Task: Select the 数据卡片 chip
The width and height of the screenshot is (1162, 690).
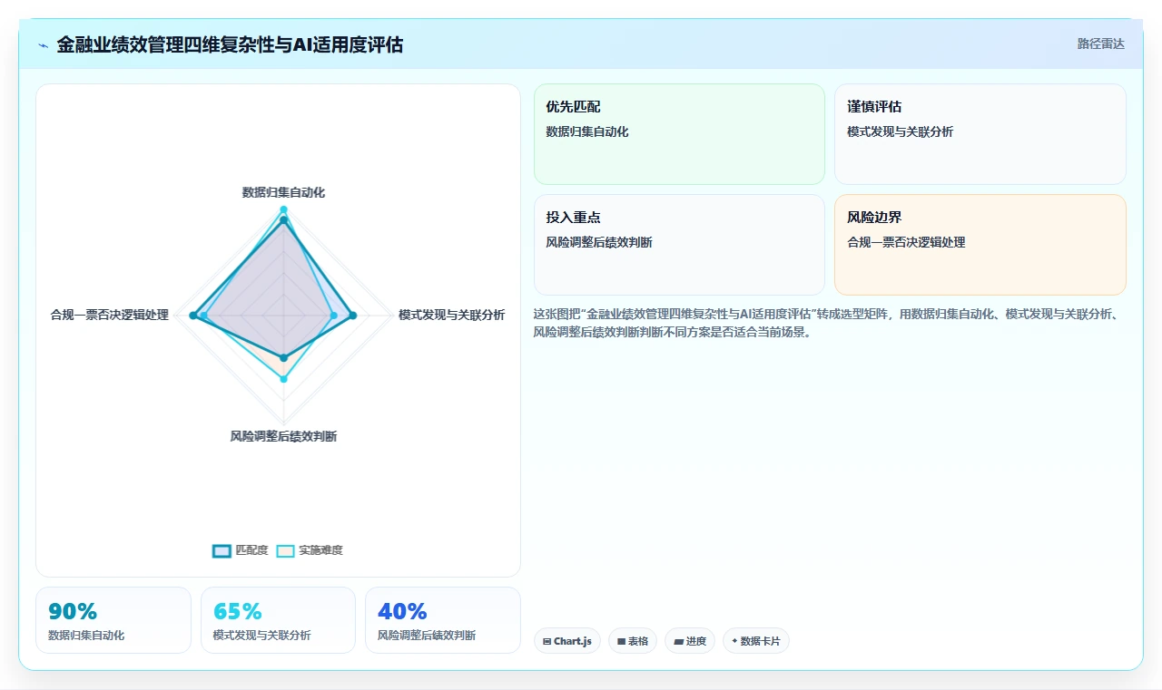Action: (x=756, y=641)
